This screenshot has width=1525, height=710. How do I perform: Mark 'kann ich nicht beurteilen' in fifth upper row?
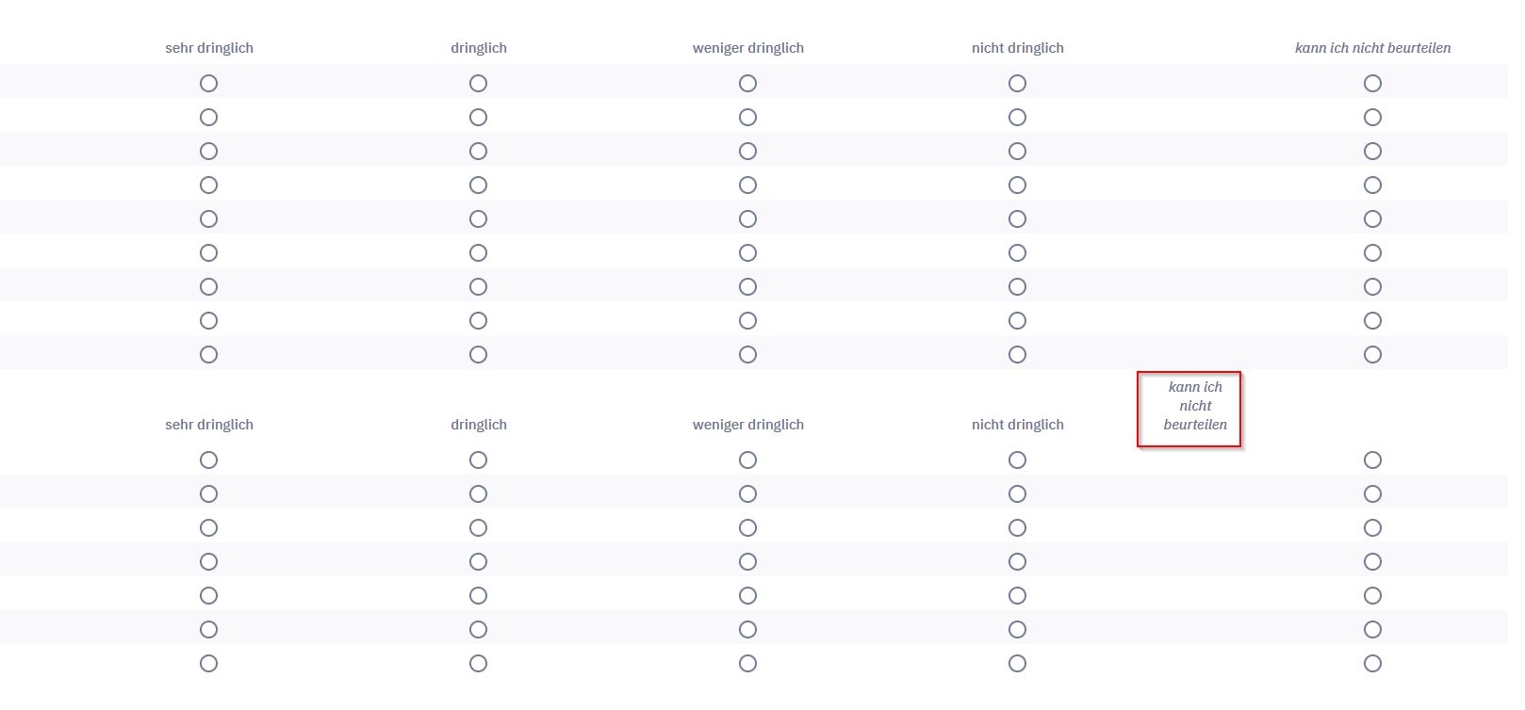click(x=1372, y=219)
